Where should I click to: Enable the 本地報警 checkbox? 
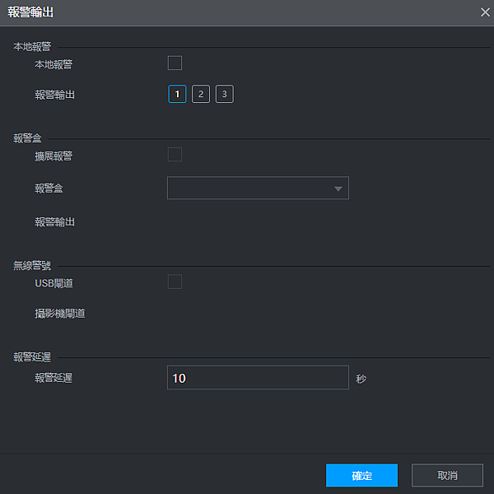point(175,63)
